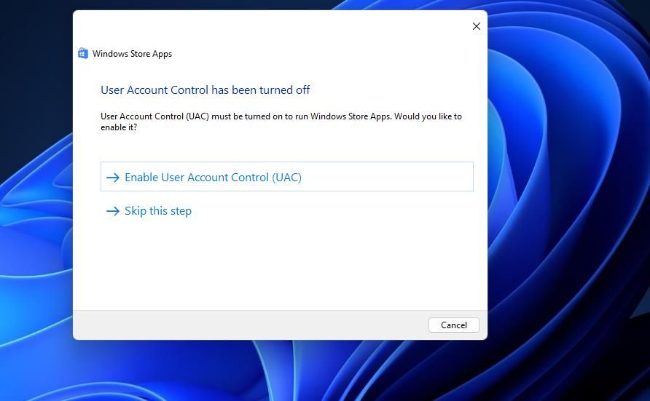Viewport: 650px width, 401px height.
Task: Select the Skip this step option
Action: (149, 211)
